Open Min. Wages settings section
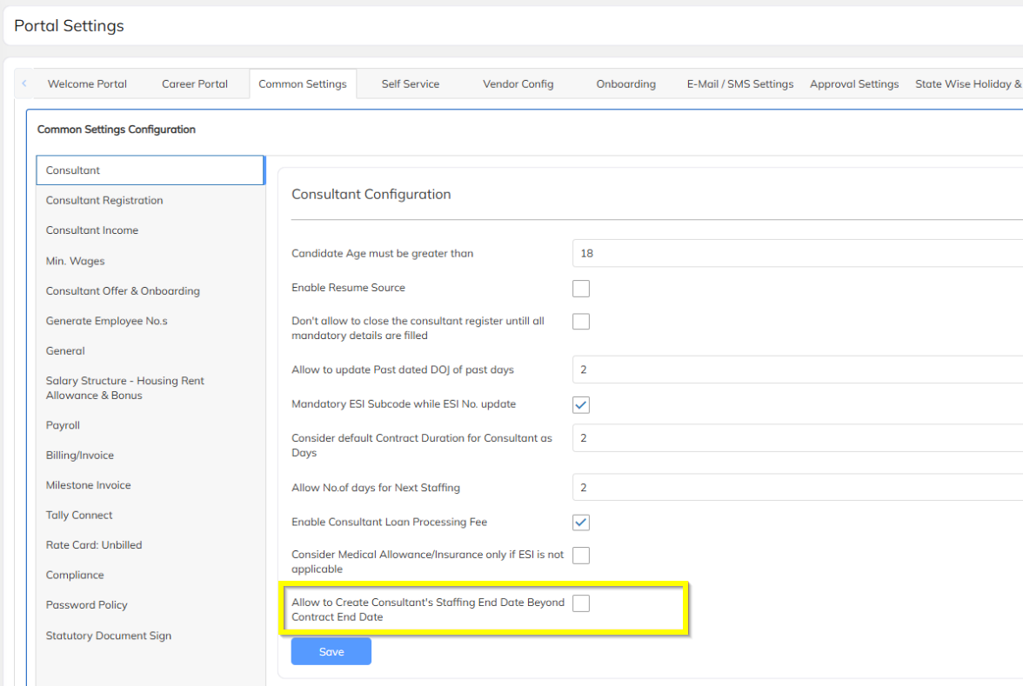1023x686 pixels. pyautogui.click(x=76, y=261)
